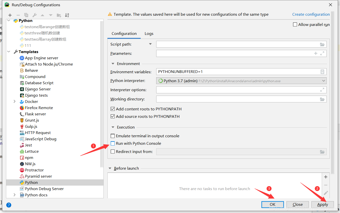Click the Close button
The height and width of the screenshot is (213, 340).
click(x=298, y=204)
